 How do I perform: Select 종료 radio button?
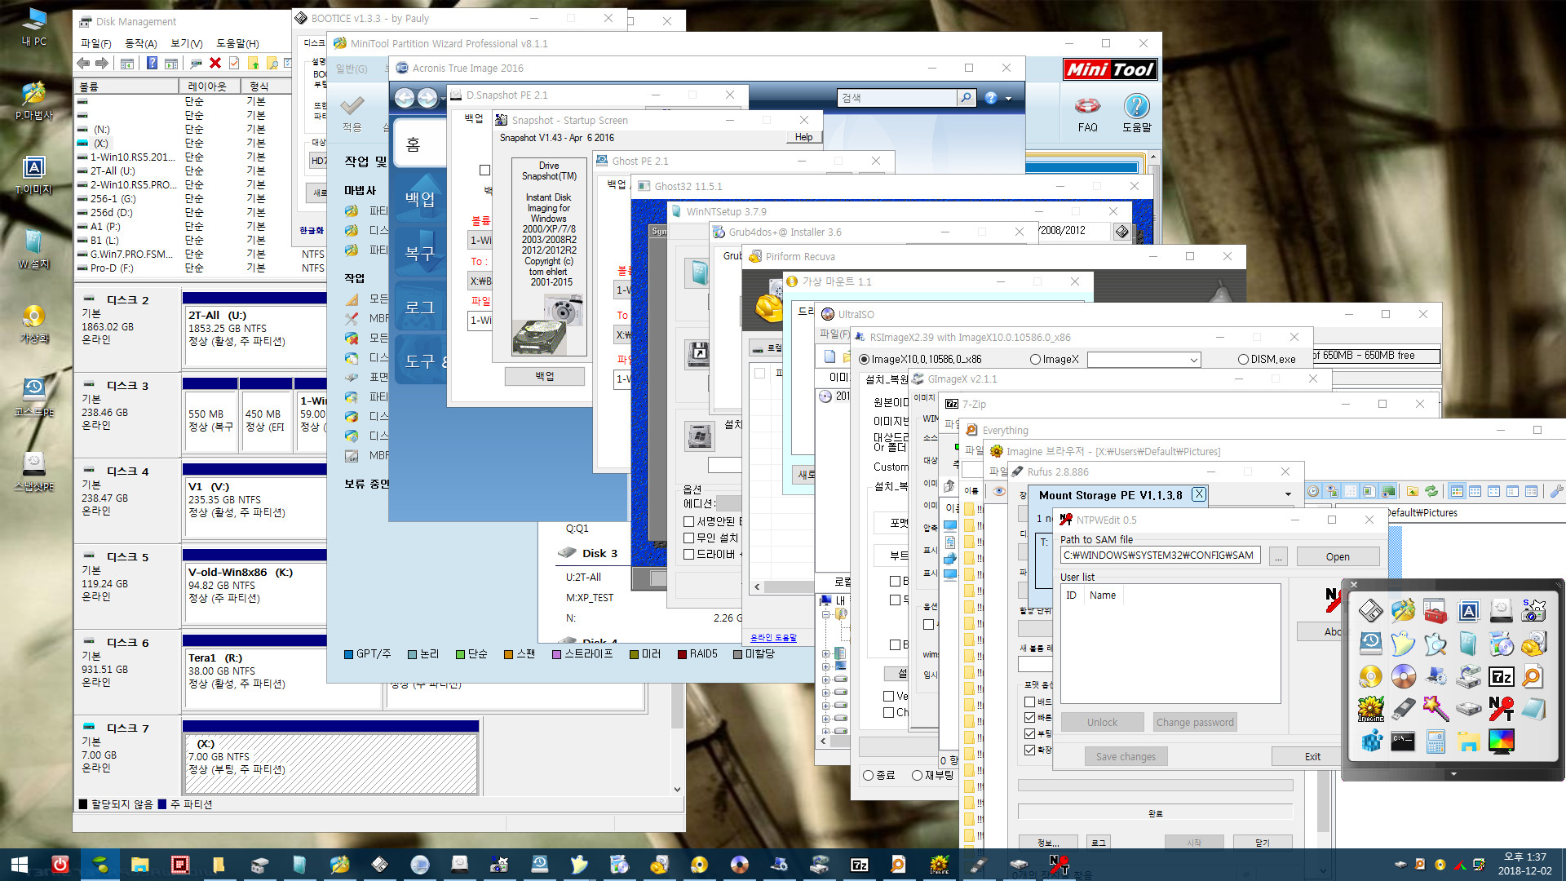(x=868, y=775)
